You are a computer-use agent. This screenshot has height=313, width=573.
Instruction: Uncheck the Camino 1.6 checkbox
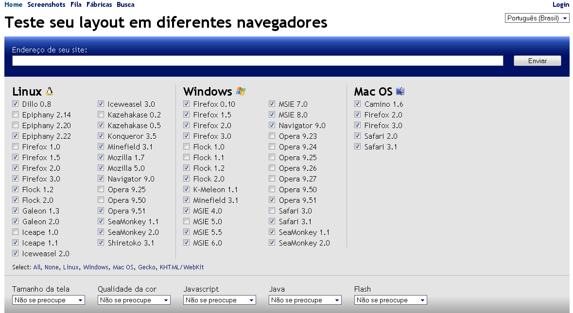[x=357, y=104]
